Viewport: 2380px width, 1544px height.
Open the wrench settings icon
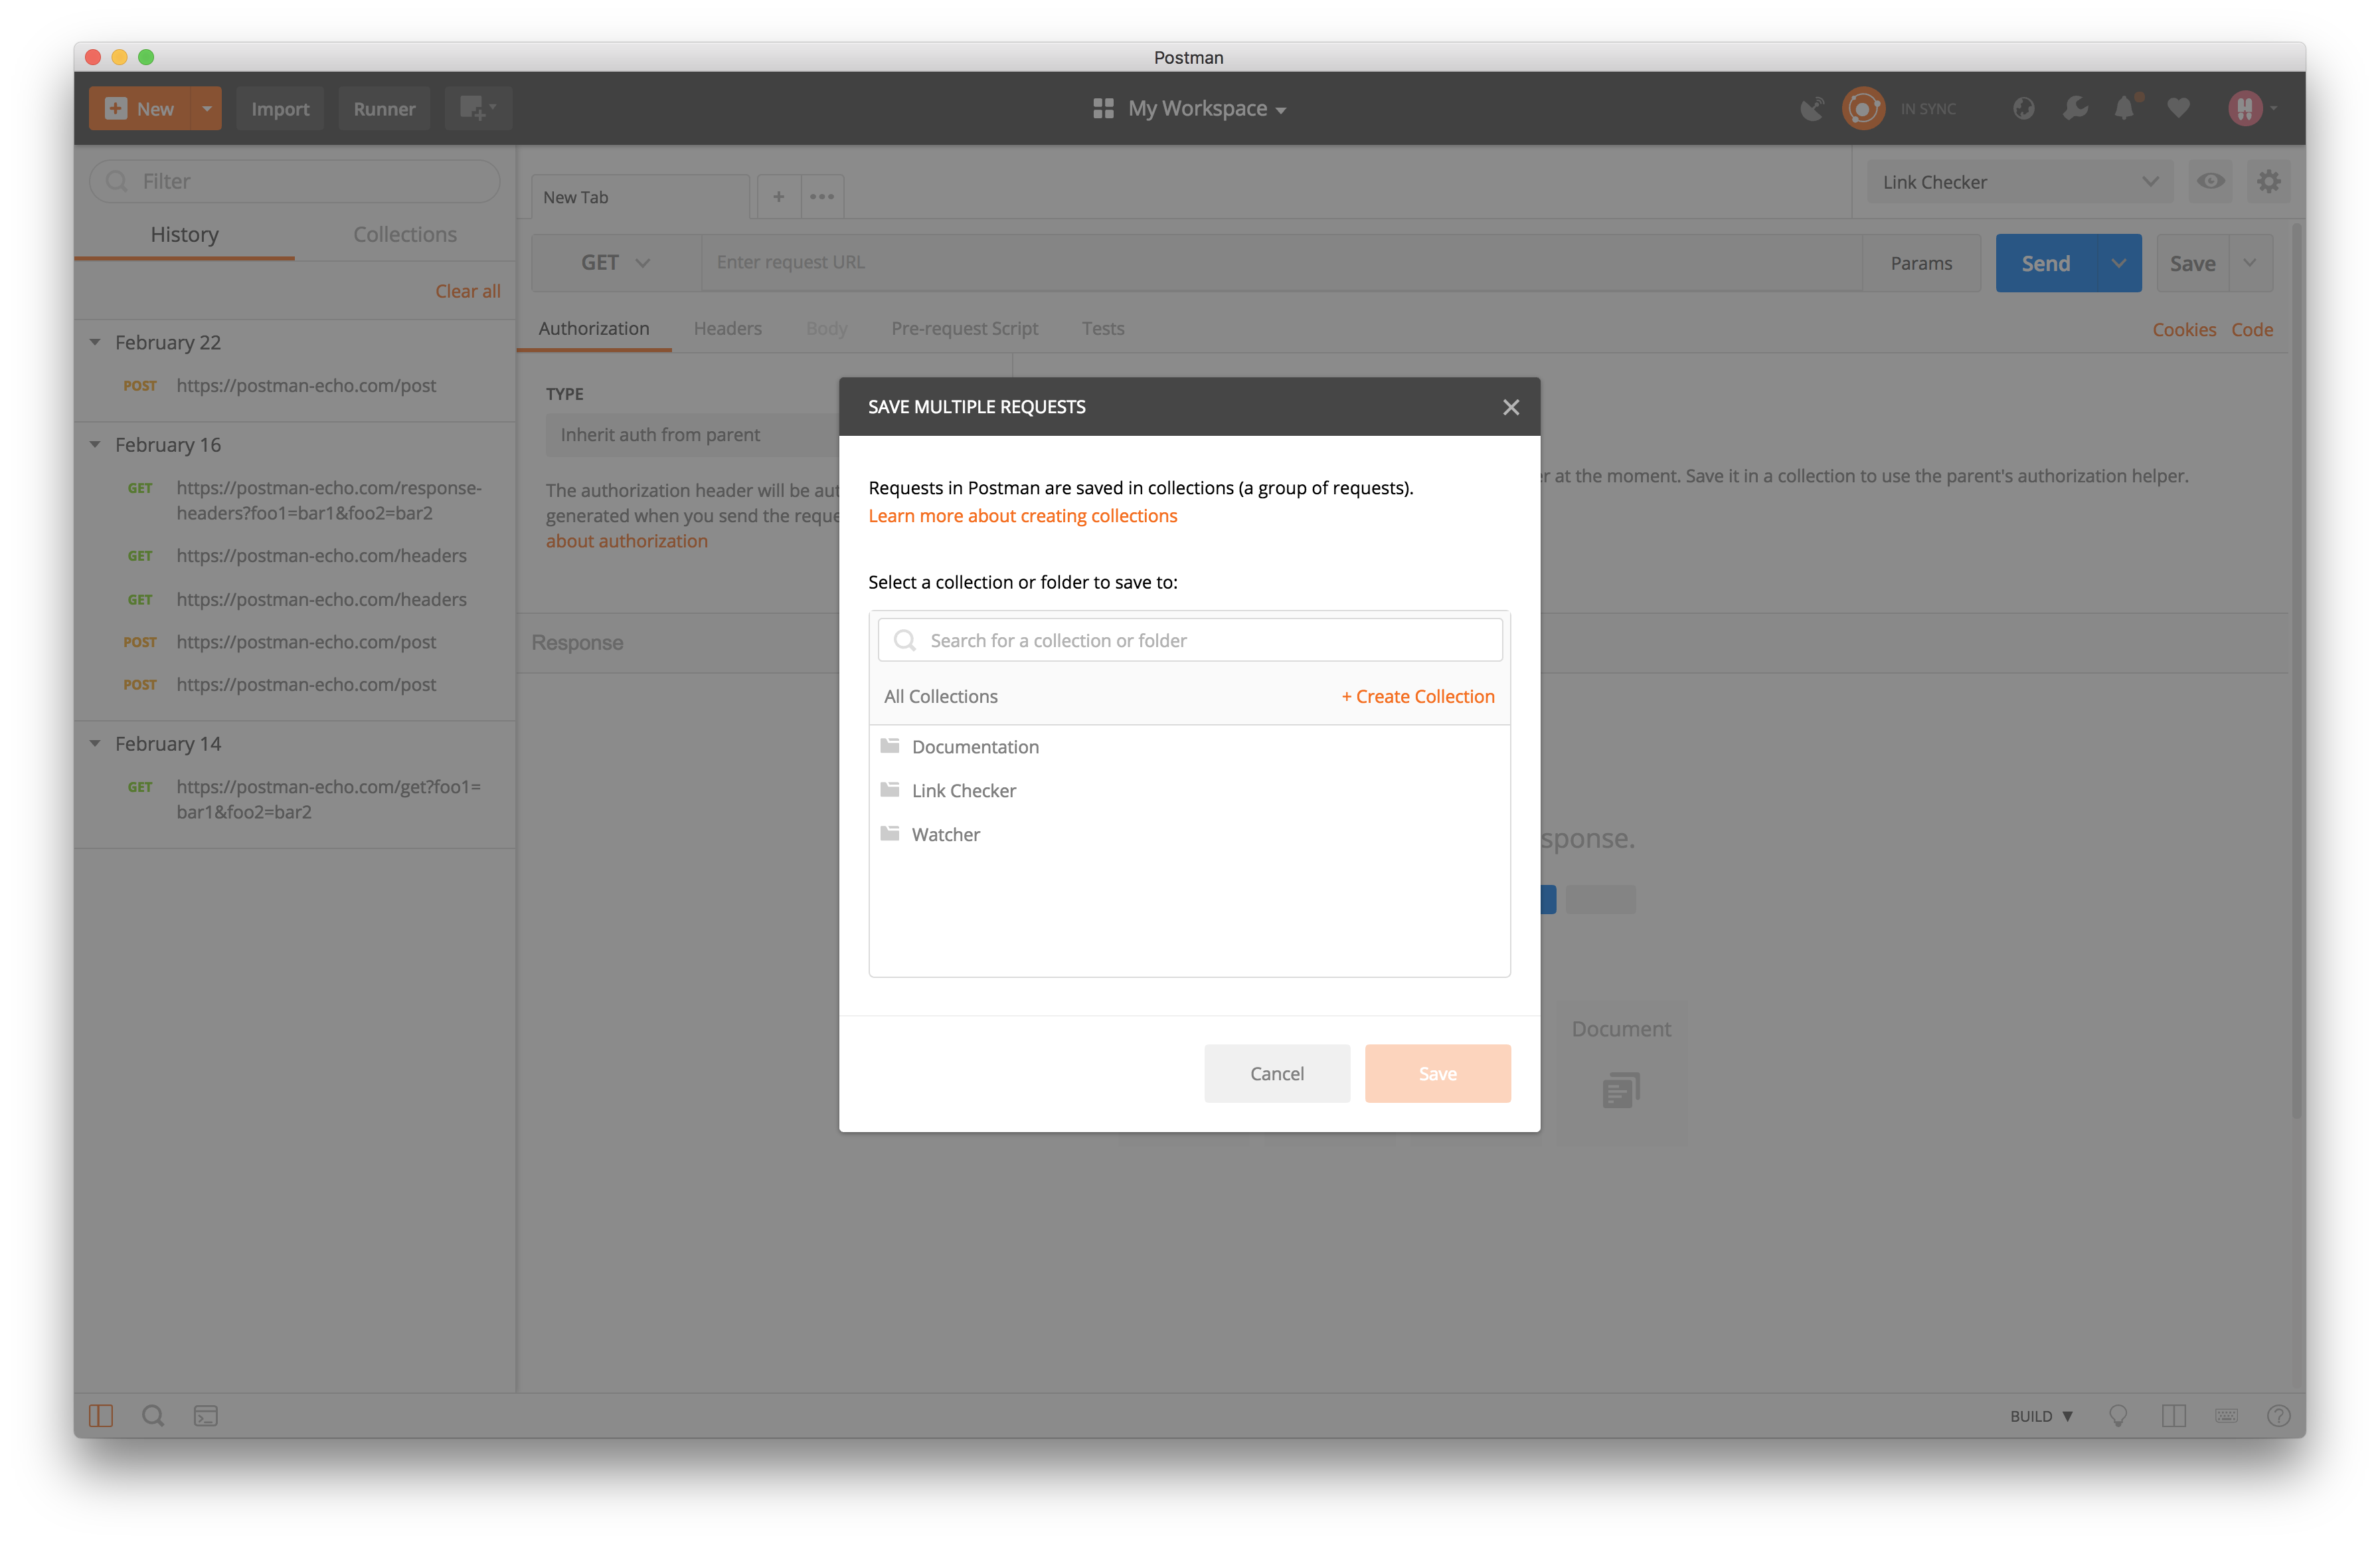point(2075,108)
